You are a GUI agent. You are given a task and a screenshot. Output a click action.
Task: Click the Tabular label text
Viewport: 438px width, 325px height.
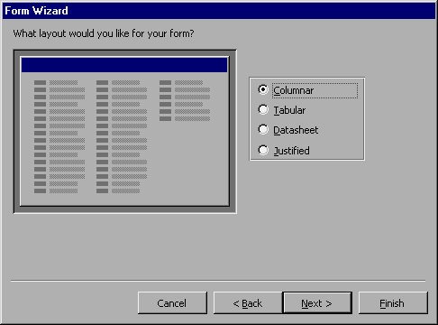coord(289,110)
